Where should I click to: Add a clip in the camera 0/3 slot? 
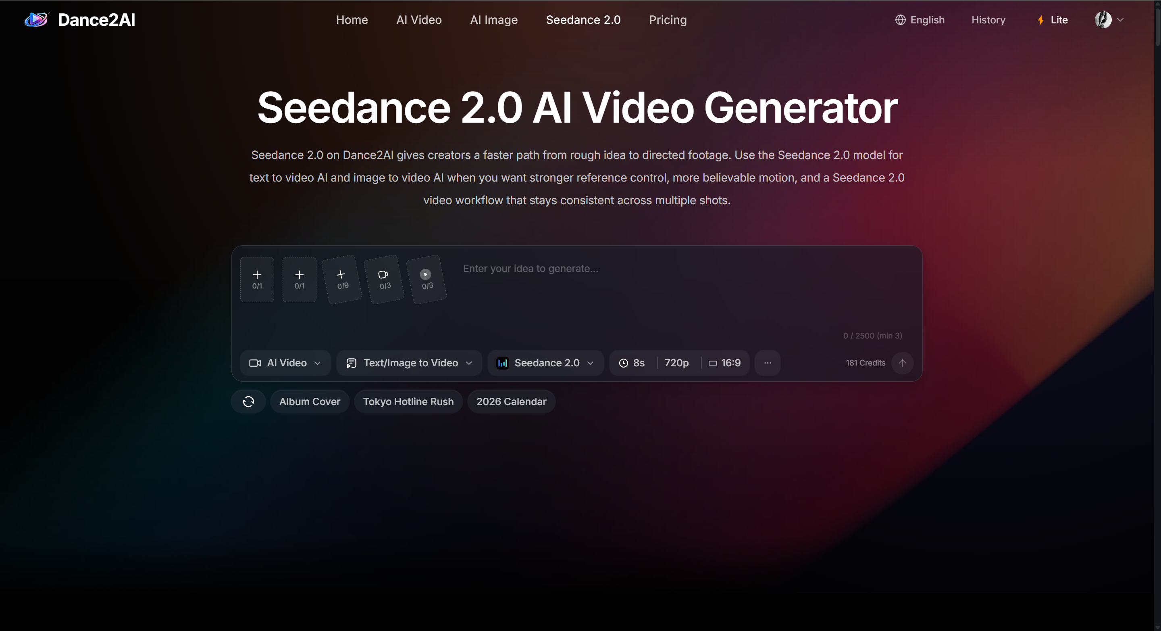click(x=385, y=280)
